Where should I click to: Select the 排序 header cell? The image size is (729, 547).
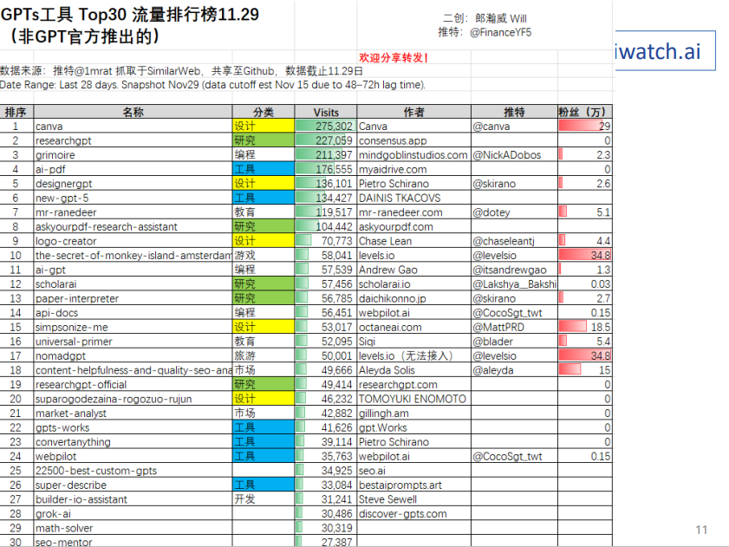coord(15,111)
